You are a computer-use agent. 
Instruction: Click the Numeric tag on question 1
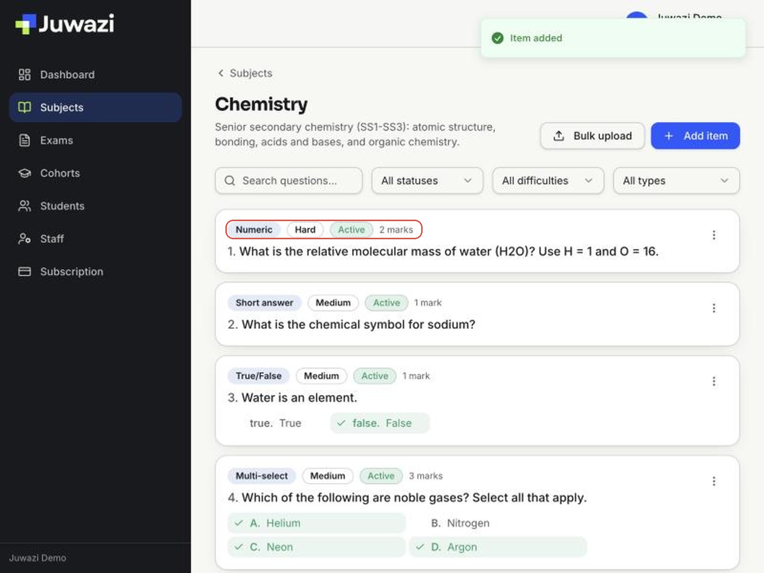click(254, 230)
